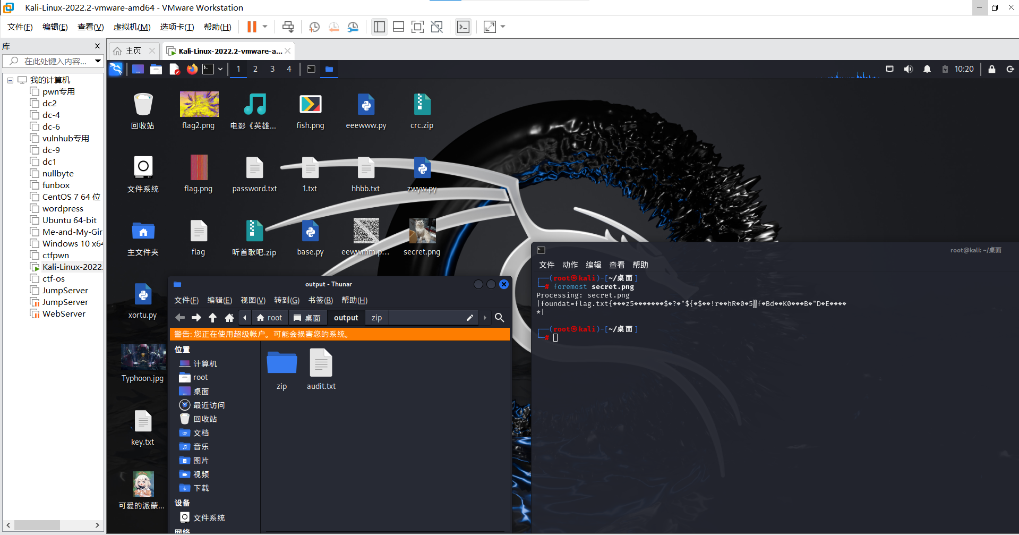Toggle the VMware library sidebar view

click(x=379, y=27)
